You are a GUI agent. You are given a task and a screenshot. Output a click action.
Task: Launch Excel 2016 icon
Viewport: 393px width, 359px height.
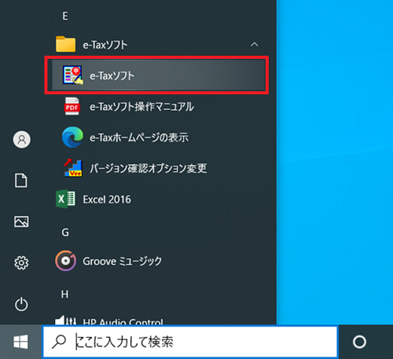coord(65,199)
